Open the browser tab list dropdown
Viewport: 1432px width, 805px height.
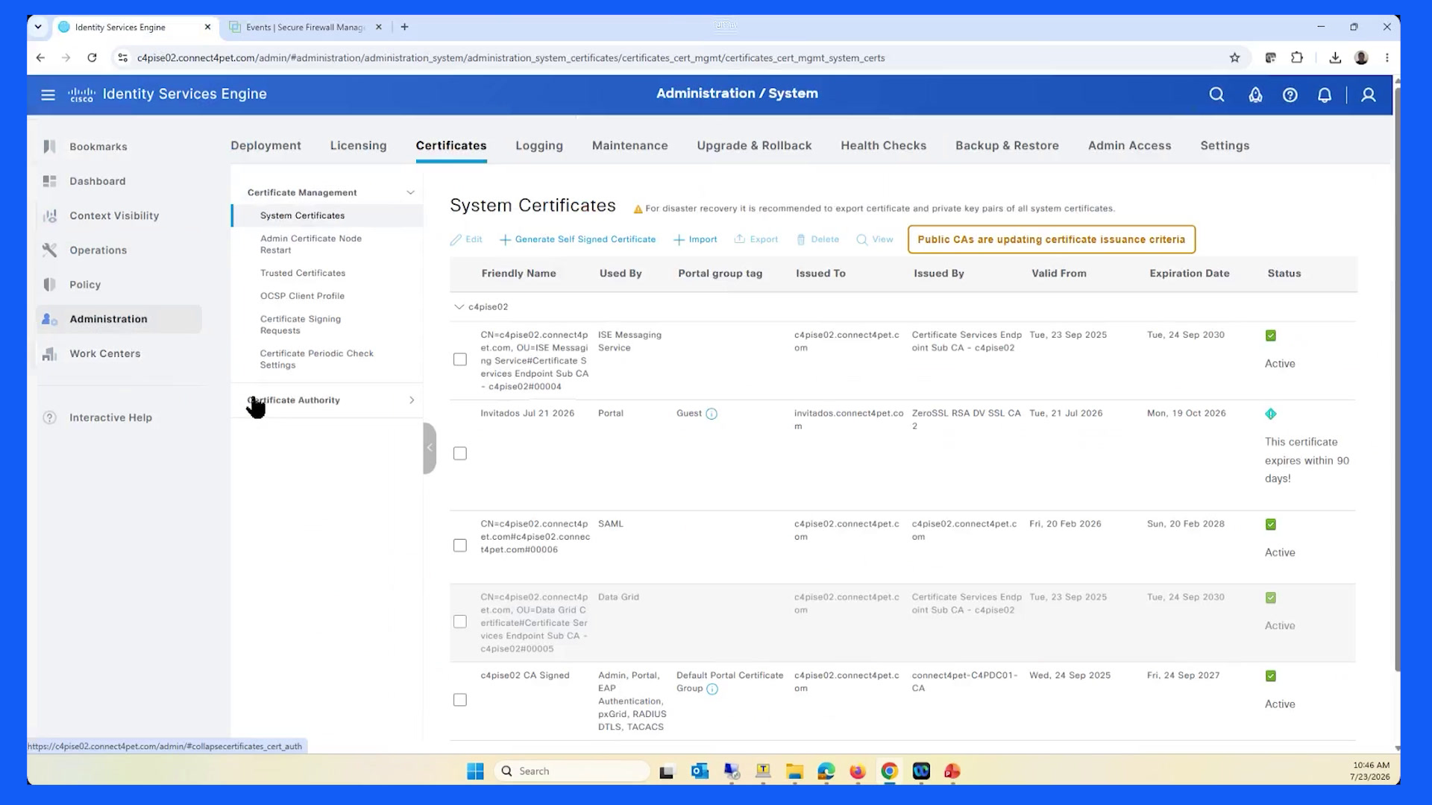38,27
